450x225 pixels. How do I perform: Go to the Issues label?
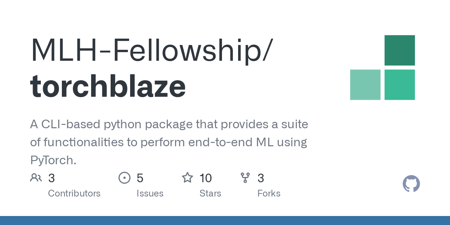point(150,193)
